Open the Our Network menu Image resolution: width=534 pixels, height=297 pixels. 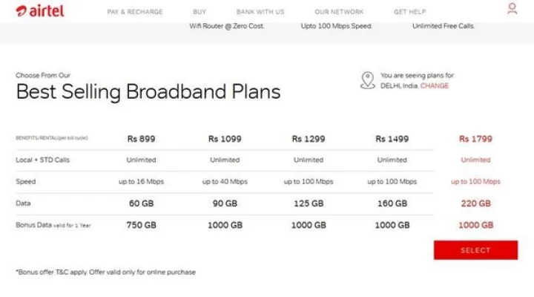[x=339, y=12]
